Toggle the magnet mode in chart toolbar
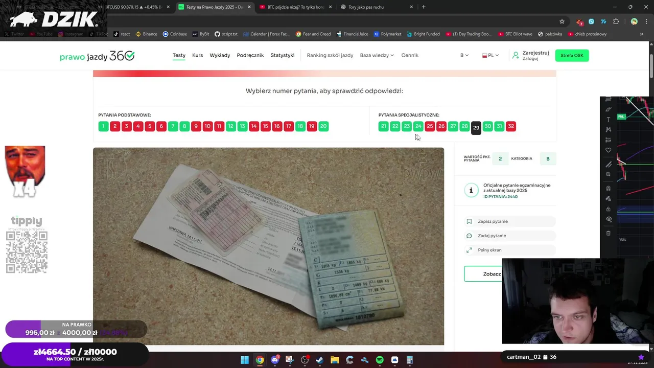654x368 pixels. tap(608, 189)
